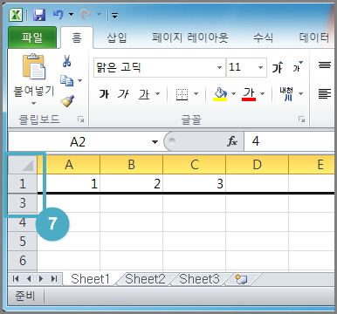The image size is (337, 314).
Task: Insert a new worksheet with the tab icon
Action: (241, 279)
